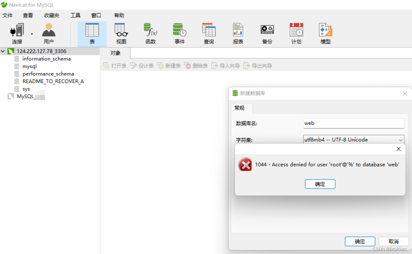Click the Navicat logo in title bar
The image size is (412, 254).
point(4,5)
